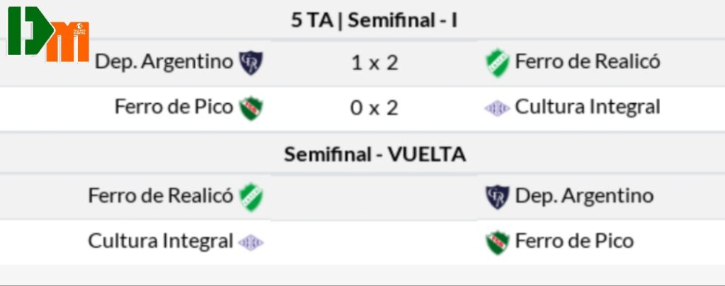Screen dimensions: 725x286
Task: Open Cultura Integral name in VUELTA row
Action: tap(160, 242)
